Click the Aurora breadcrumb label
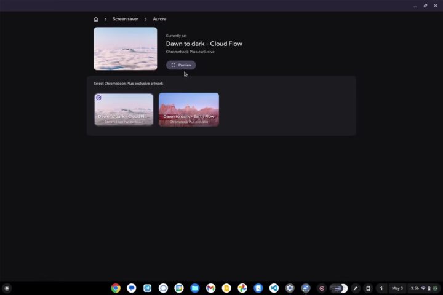443x295 pixels. (159, 19)
